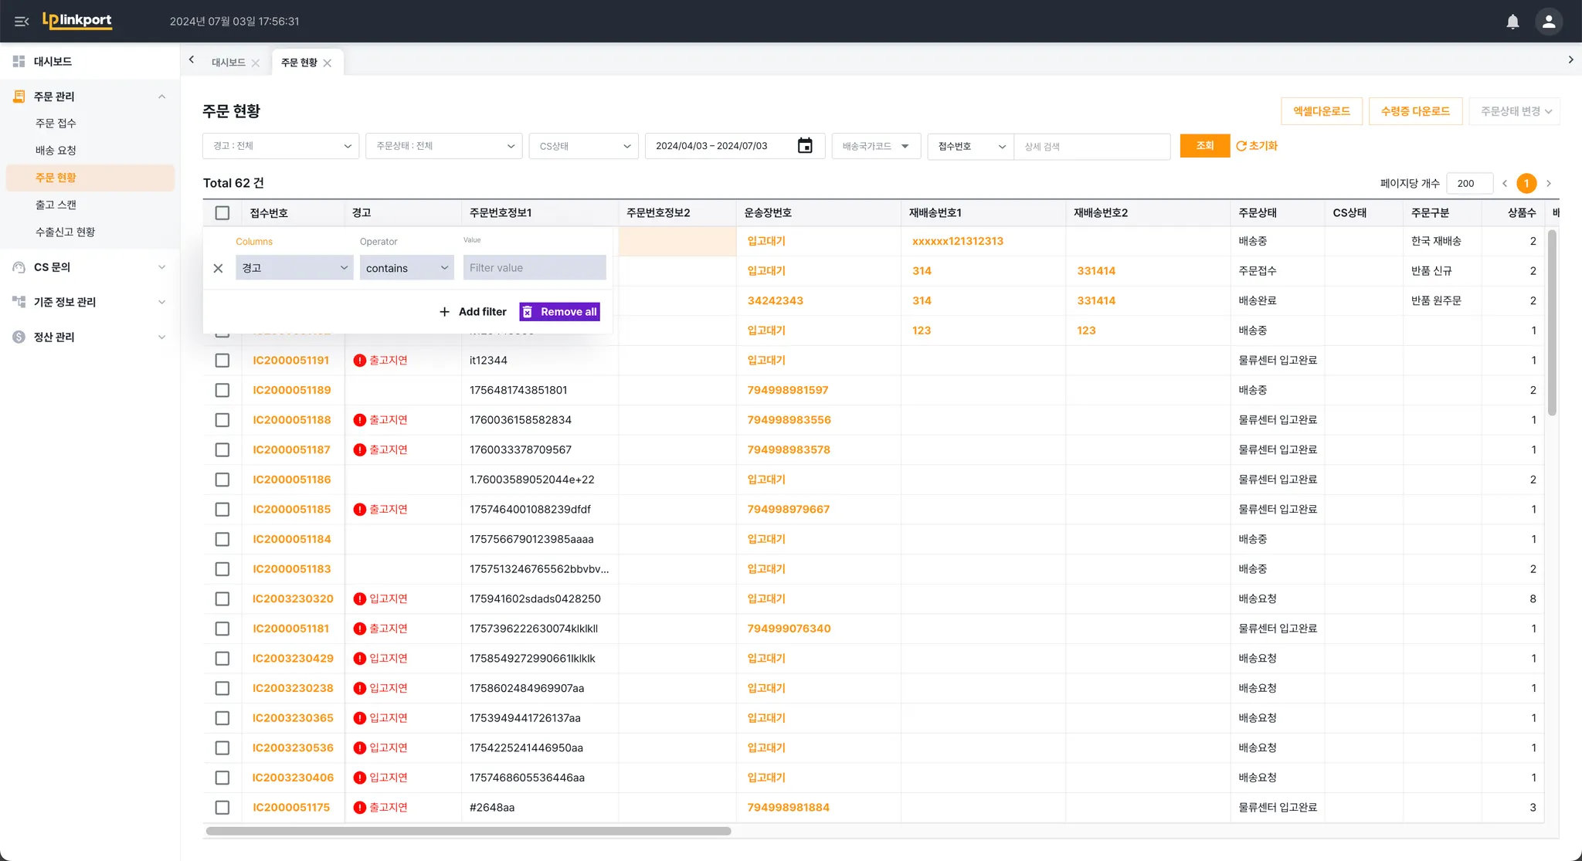Go to next page arrow in pagination
This screenshot has width=1582, height=861.
[1549, 184]
